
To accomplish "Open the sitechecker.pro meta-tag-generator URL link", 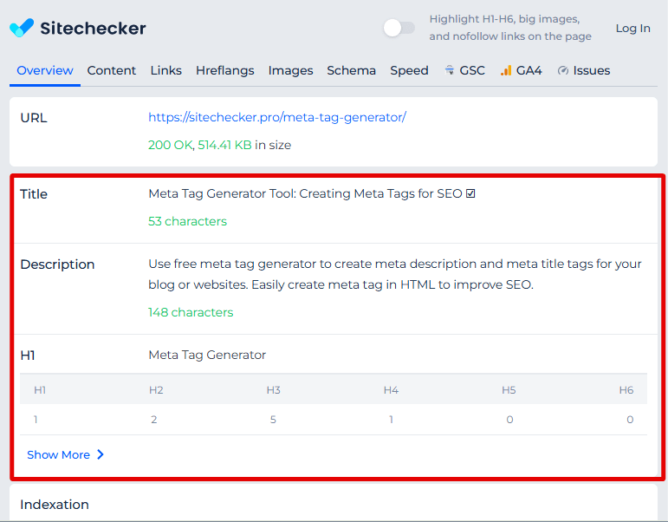I will click(x=277, y=117).
